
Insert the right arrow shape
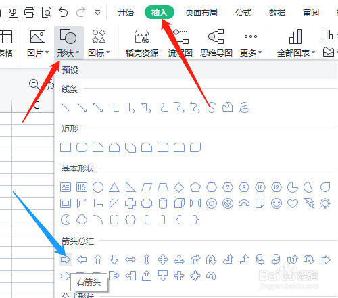[66, 259]
